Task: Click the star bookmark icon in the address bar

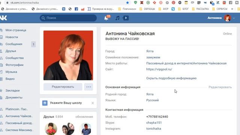Action: click(127, 3)
